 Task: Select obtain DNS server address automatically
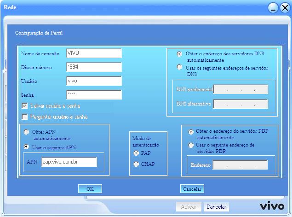click(179, 54)
